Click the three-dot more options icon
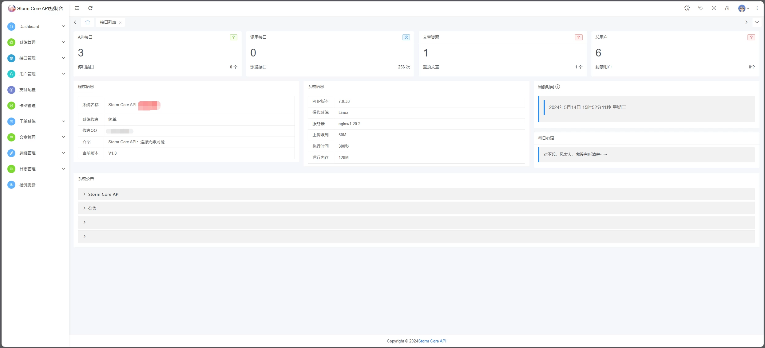 click(757, 8)
